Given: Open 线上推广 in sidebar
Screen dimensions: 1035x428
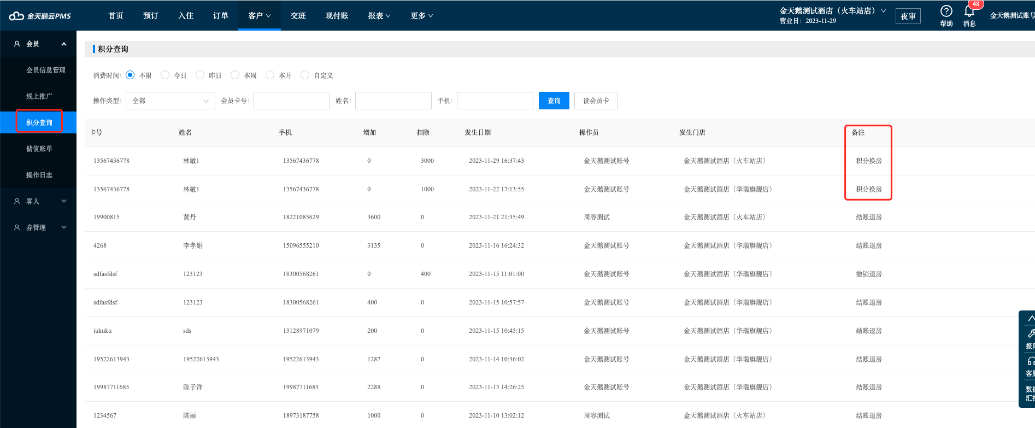Looking at the screenshot, I should (39, 96).
